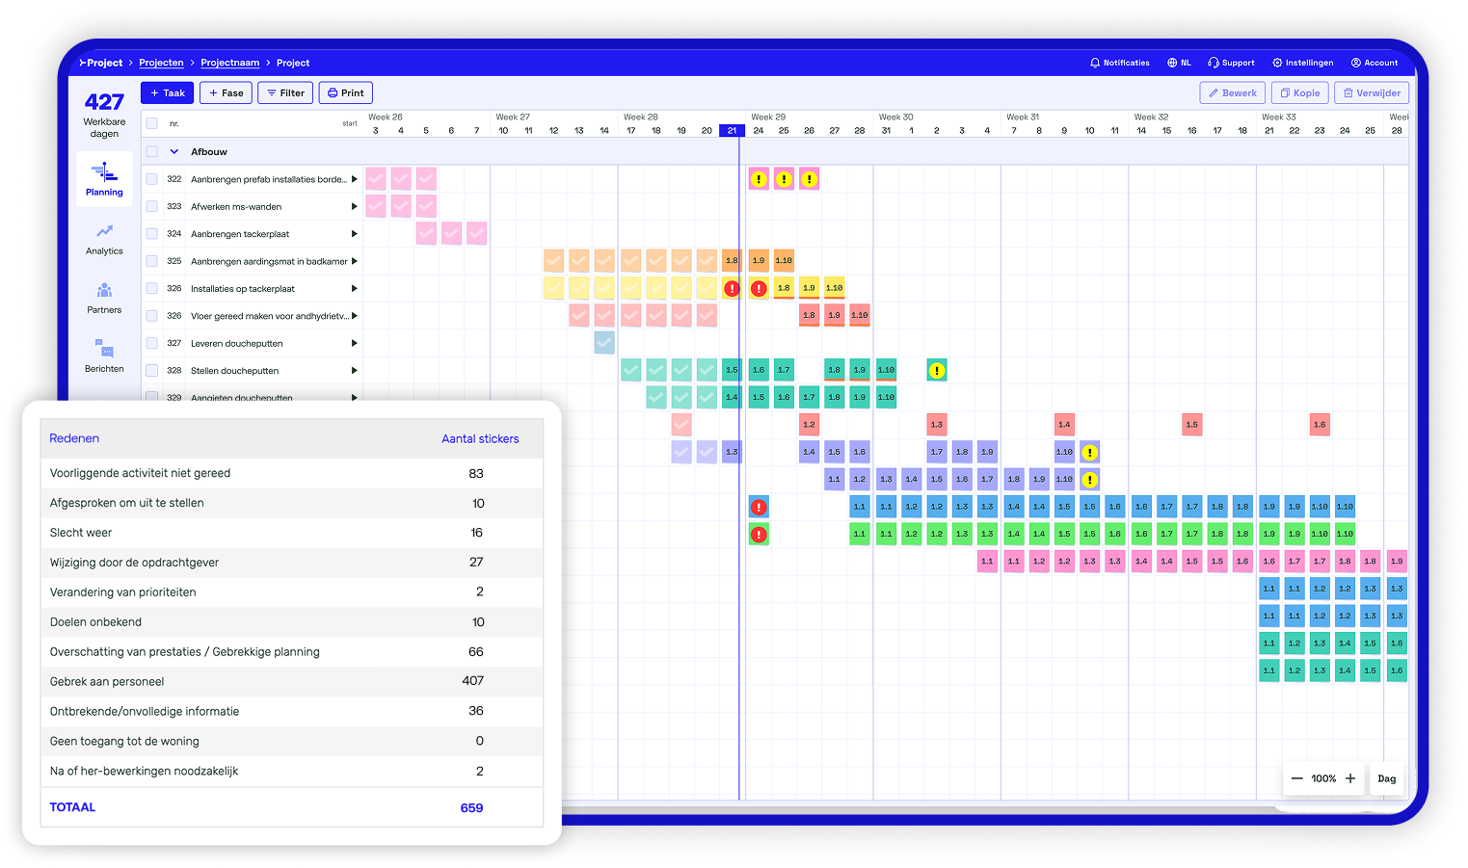The height and width of the screenshot is (868, 1468).
Task: Click the Project logo in top bar
Action: point(101,63)
